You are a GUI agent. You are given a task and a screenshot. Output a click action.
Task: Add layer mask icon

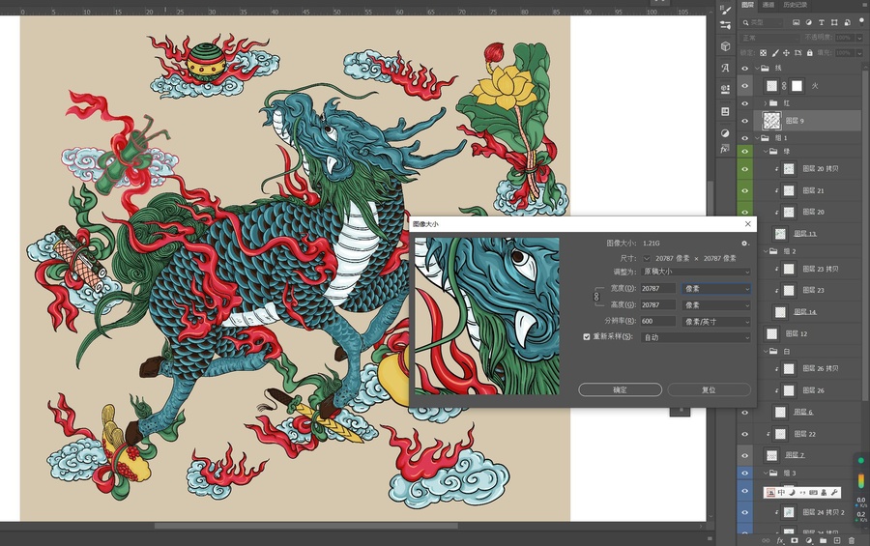point(795,540)
